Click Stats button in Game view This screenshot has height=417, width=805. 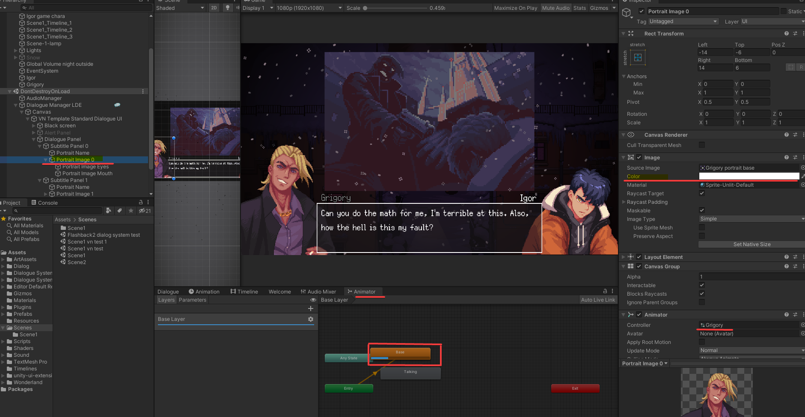pos(579,8)
